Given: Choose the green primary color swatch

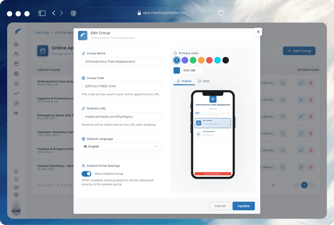Looking at the screenshot, I should [x=193, y=60].
